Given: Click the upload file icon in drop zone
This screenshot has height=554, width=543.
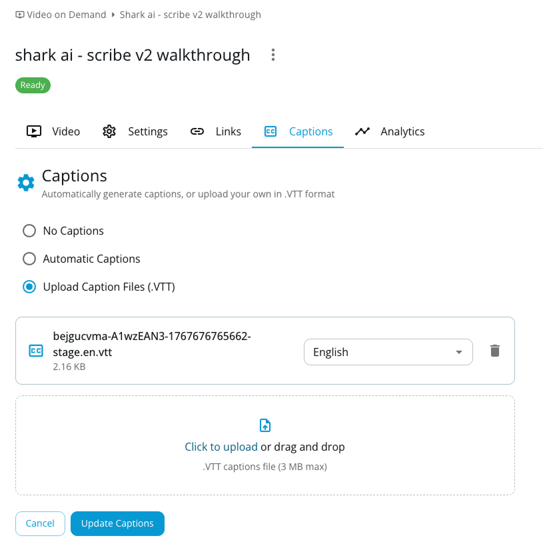Looking at the screenshot, I should pos(265,425).
